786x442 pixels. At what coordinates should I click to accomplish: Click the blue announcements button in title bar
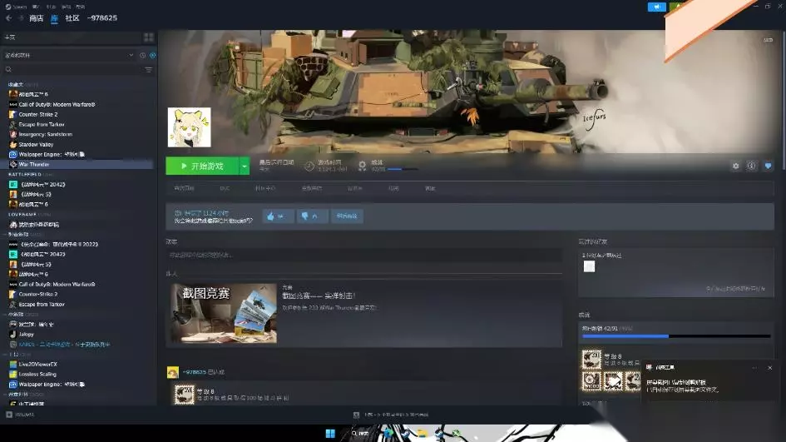coord(657,7)
